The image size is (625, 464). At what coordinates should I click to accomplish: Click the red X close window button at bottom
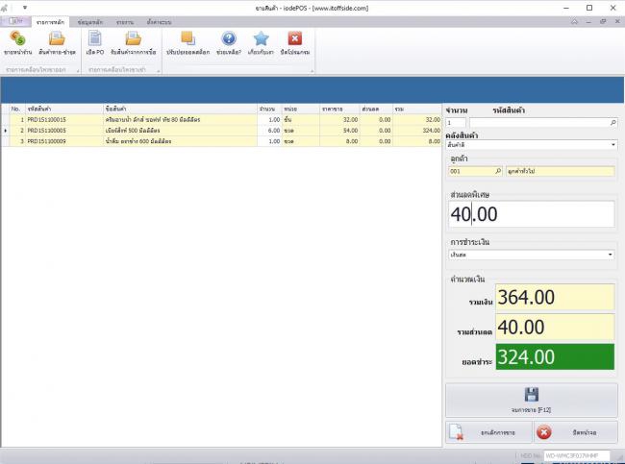[x=576, y=432]
